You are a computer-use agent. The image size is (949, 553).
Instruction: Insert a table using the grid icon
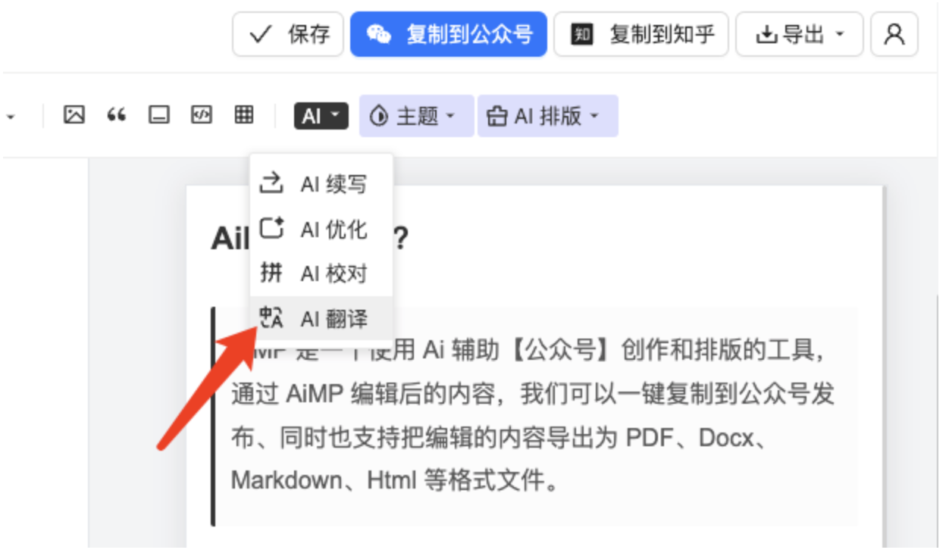click(x=243, y=115)
